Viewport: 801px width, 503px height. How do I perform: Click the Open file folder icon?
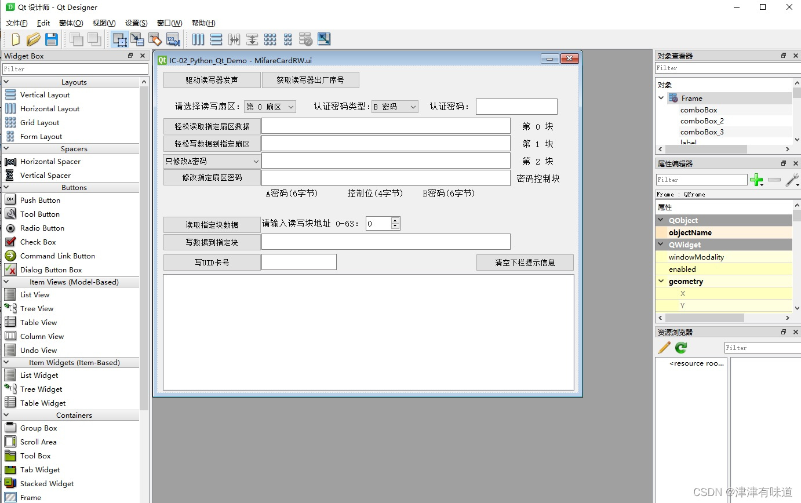point(34,39)
